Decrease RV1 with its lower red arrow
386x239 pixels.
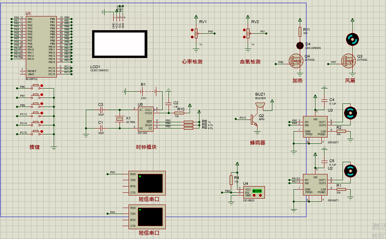tap(192, 37)
